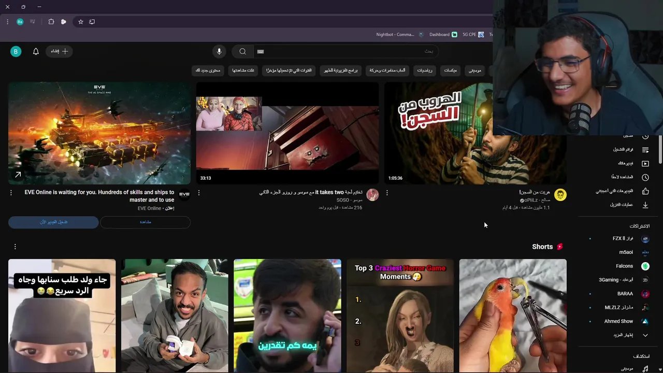Click the مشاهدة button under EVE ad
Screen dimensions: 663x373
pyautogui.click(x=145, y=222)
